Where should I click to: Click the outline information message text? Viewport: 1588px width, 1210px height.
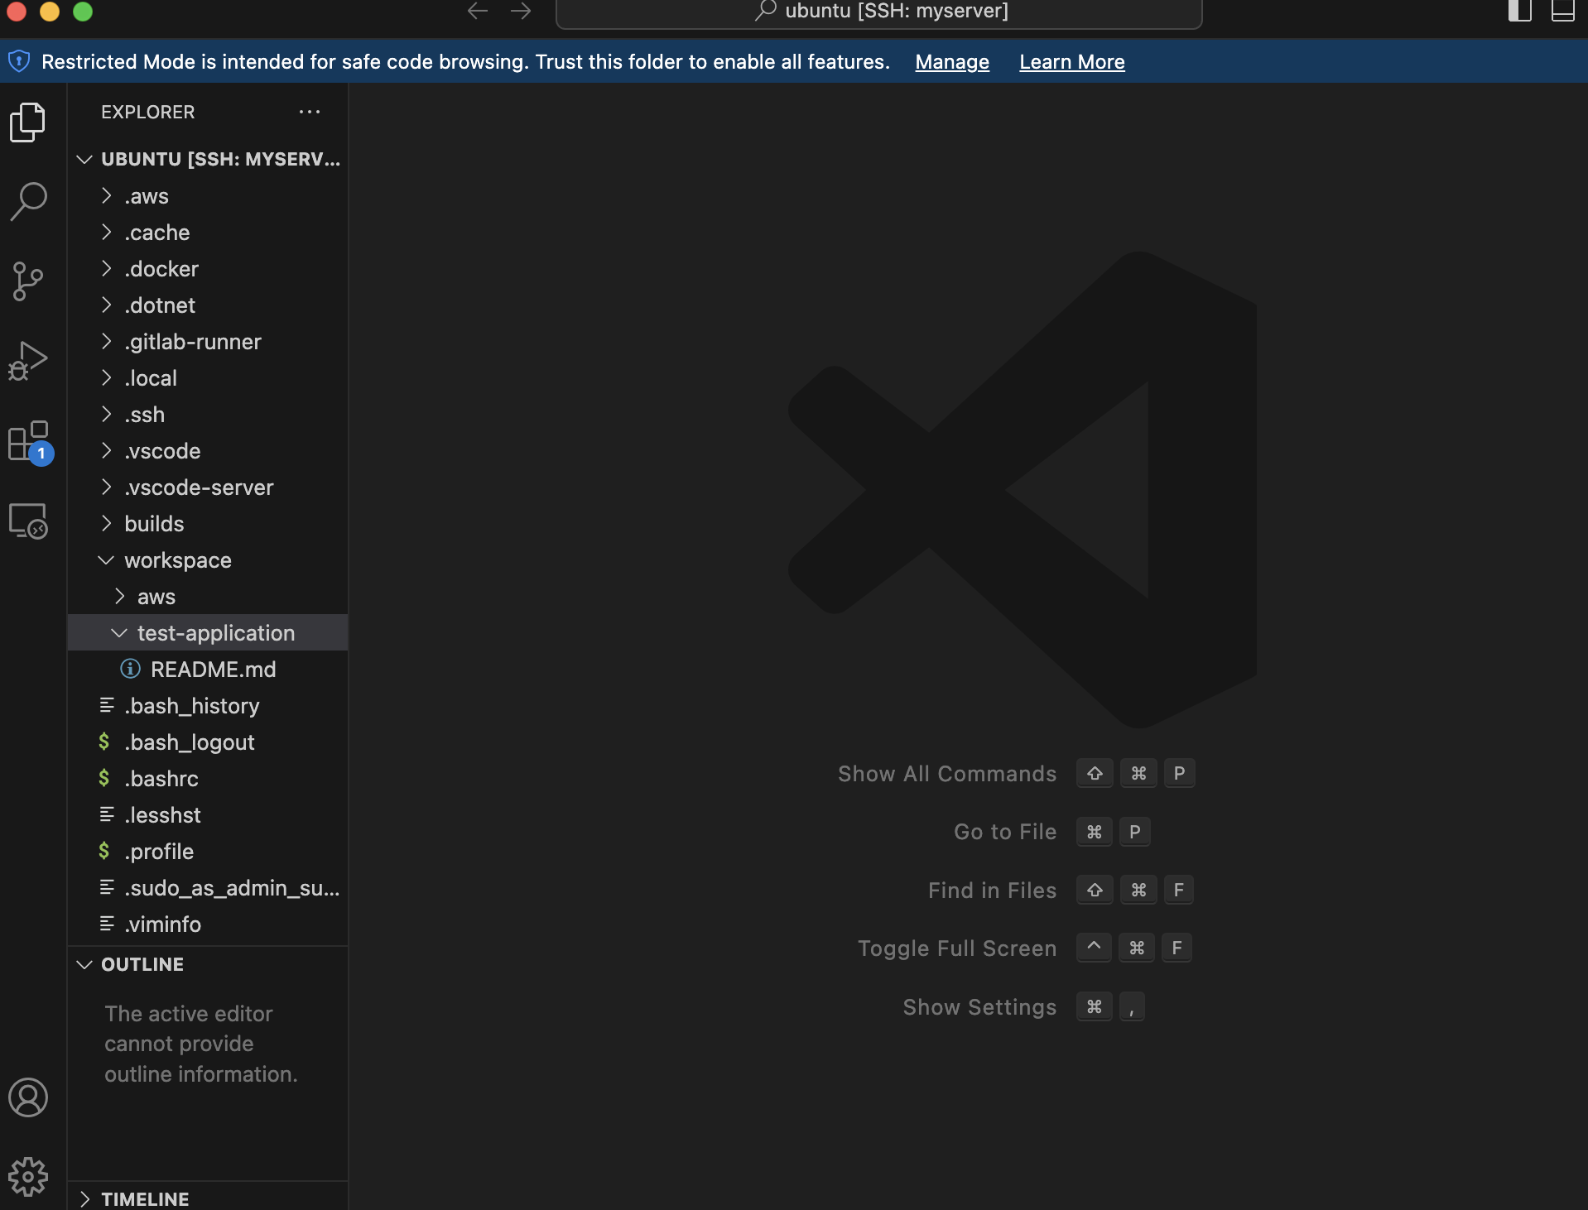[x=200, y=1044]
